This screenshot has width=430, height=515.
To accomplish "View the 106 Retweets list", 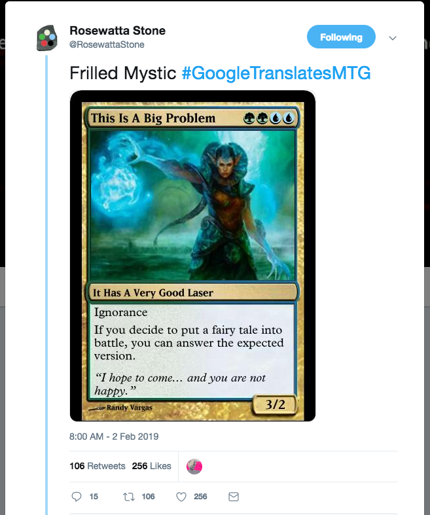I will click(98, 466).
